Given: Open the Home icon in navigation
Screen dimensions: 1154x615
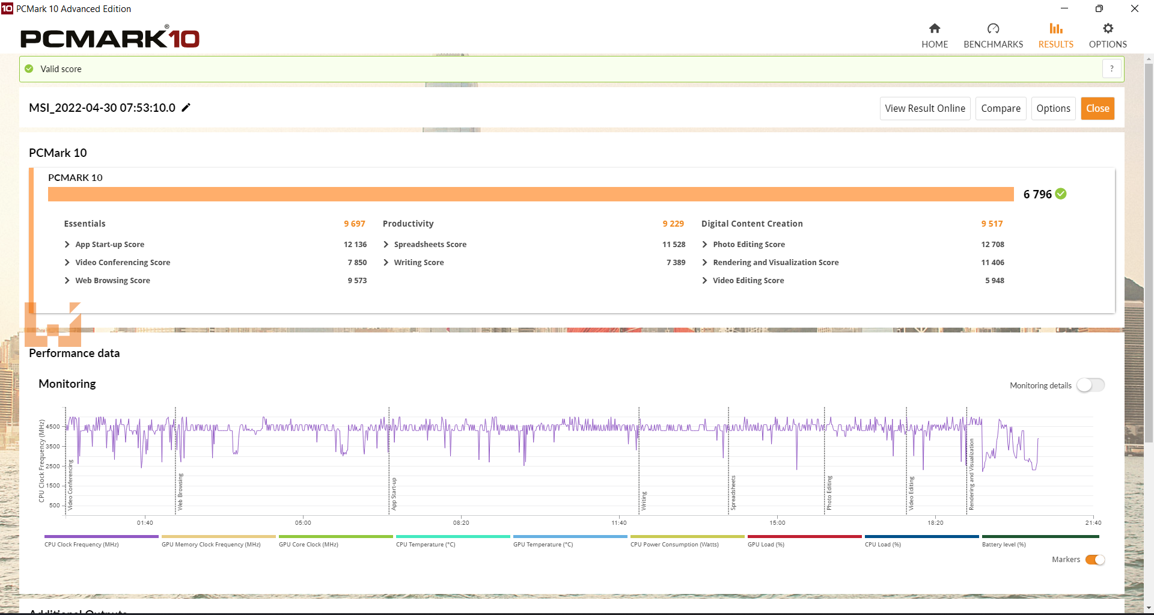Looking at the screenshot, I should point(934,29).
